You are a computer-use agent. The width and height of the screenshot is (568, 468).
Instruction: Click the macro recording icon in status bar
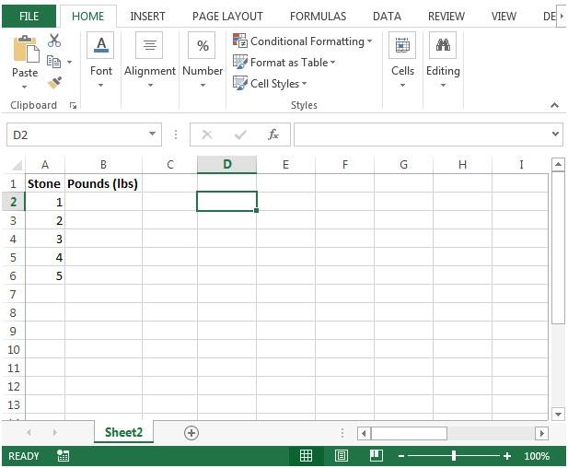click(x=63, y=456)
